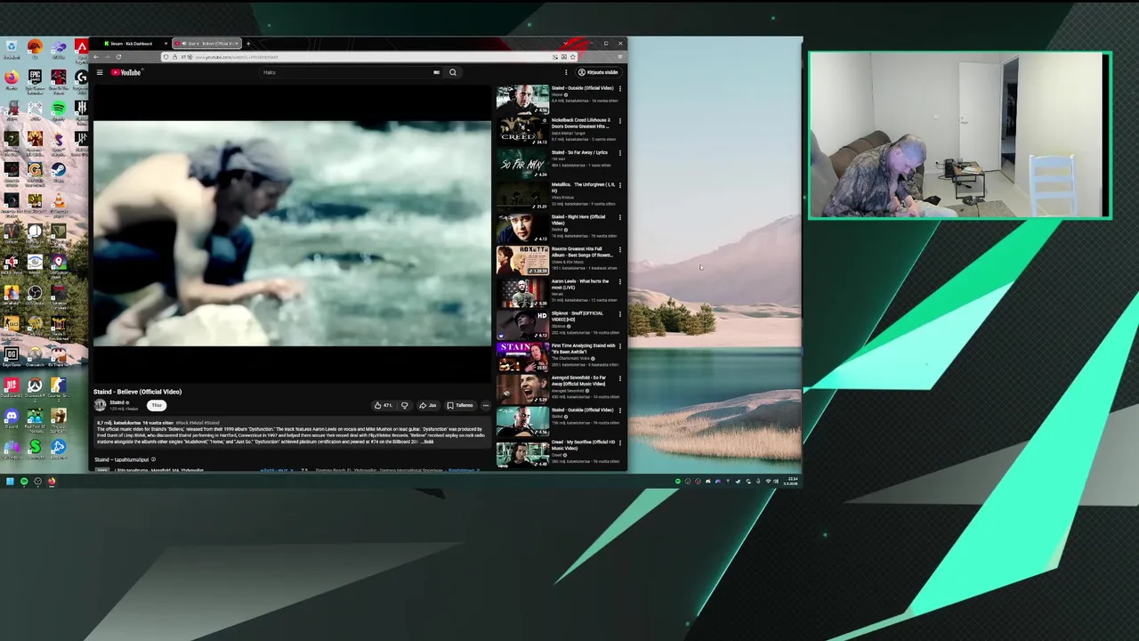
Task: Open the Roxette Greatest Hits thumbnail
Action: click(522, 261)
